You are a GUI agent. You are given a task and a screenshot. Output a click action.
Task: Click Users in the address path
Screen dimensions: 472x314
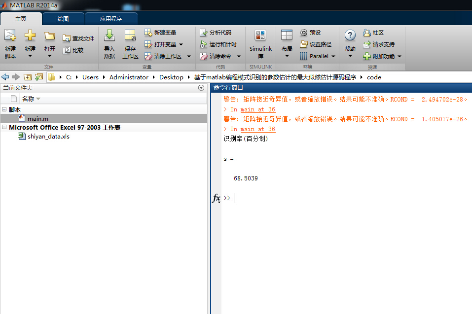[x=90, y=77]
